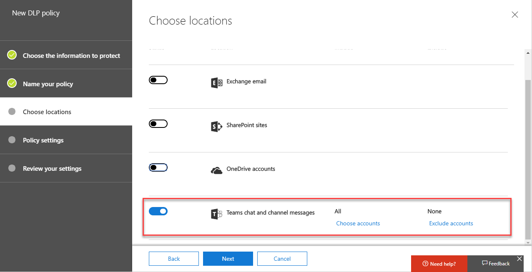Click the Exchange email icon
Viewport: 532px width, 272px height.
tap(216, 82)
